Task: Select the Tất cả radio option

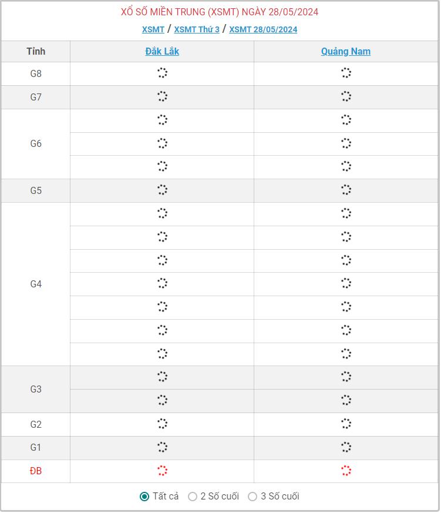Action: click(x=144, y=497)
